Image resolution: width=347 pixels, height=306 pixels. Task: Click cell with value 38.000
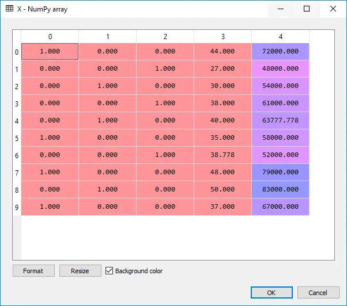tap(222, 103)
